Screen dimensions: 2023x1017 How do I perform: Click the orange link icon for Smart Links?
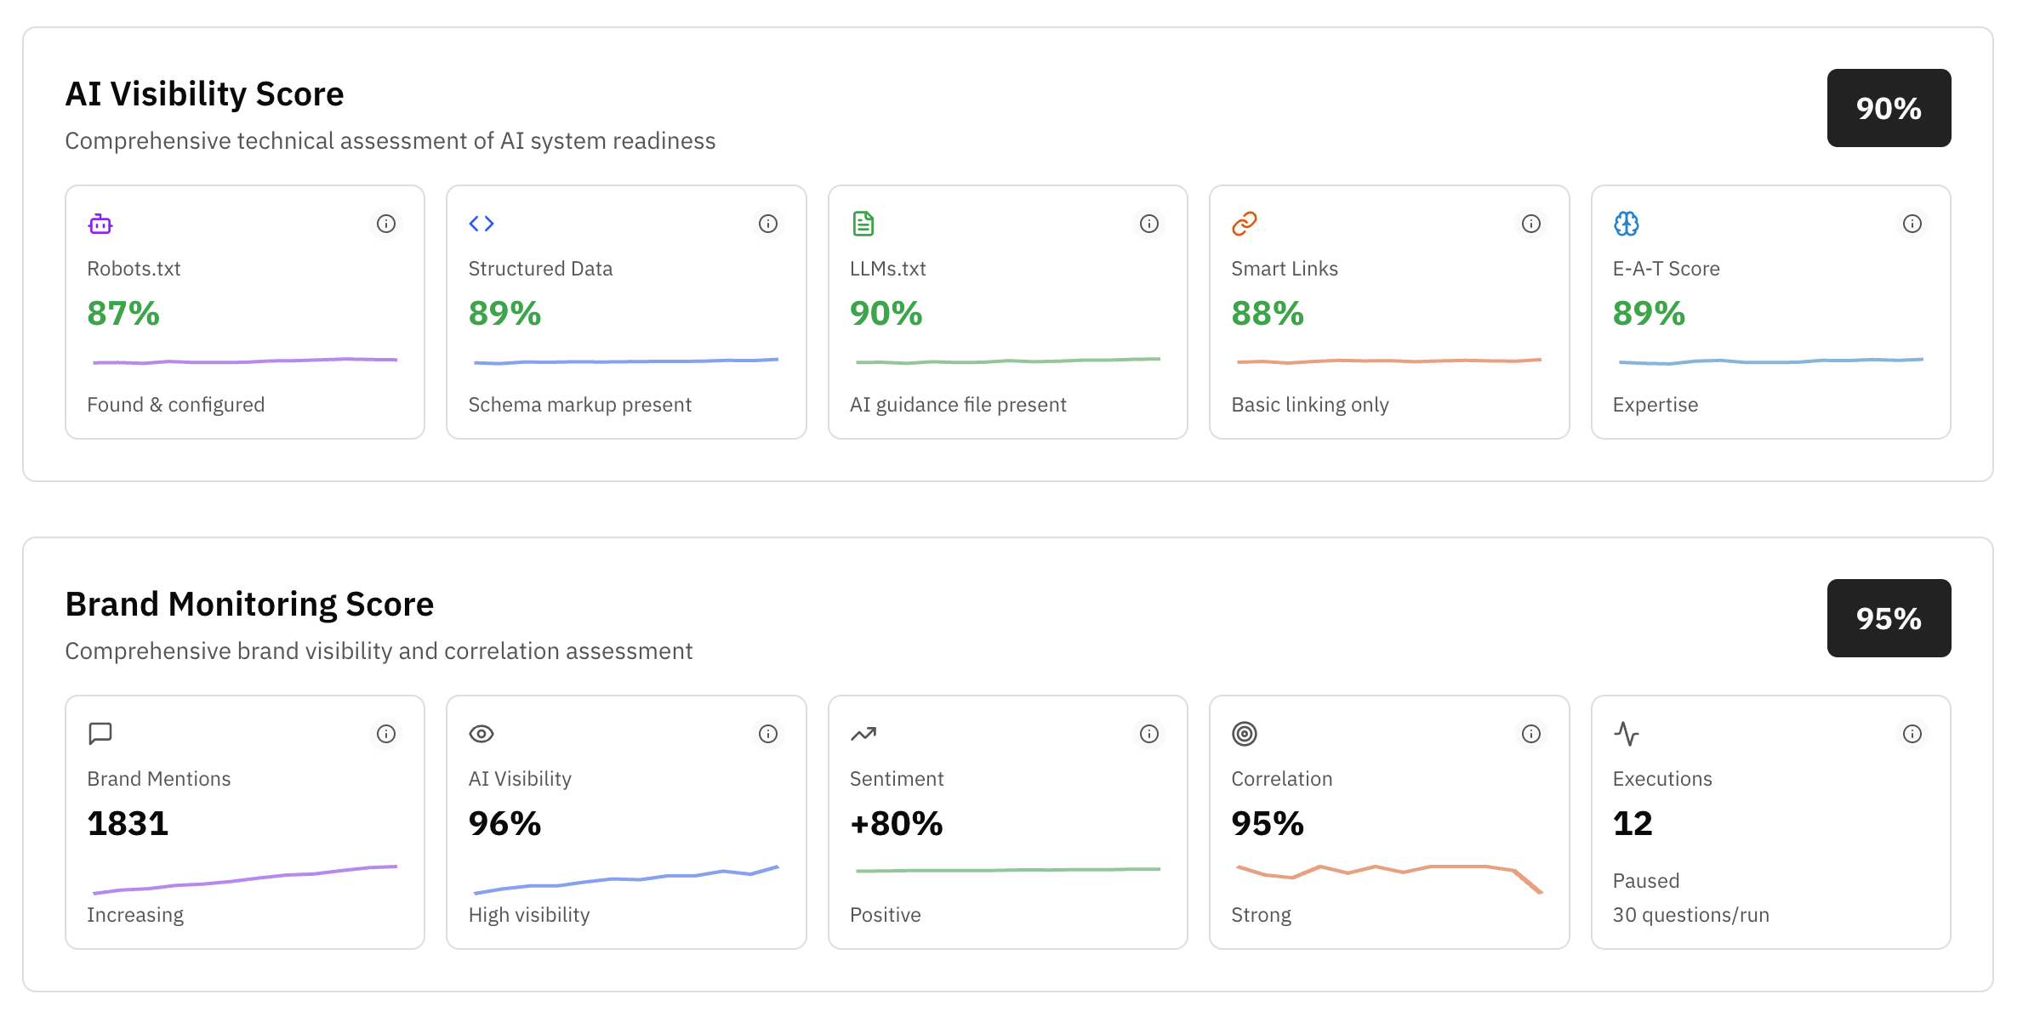coord(1244,224)
